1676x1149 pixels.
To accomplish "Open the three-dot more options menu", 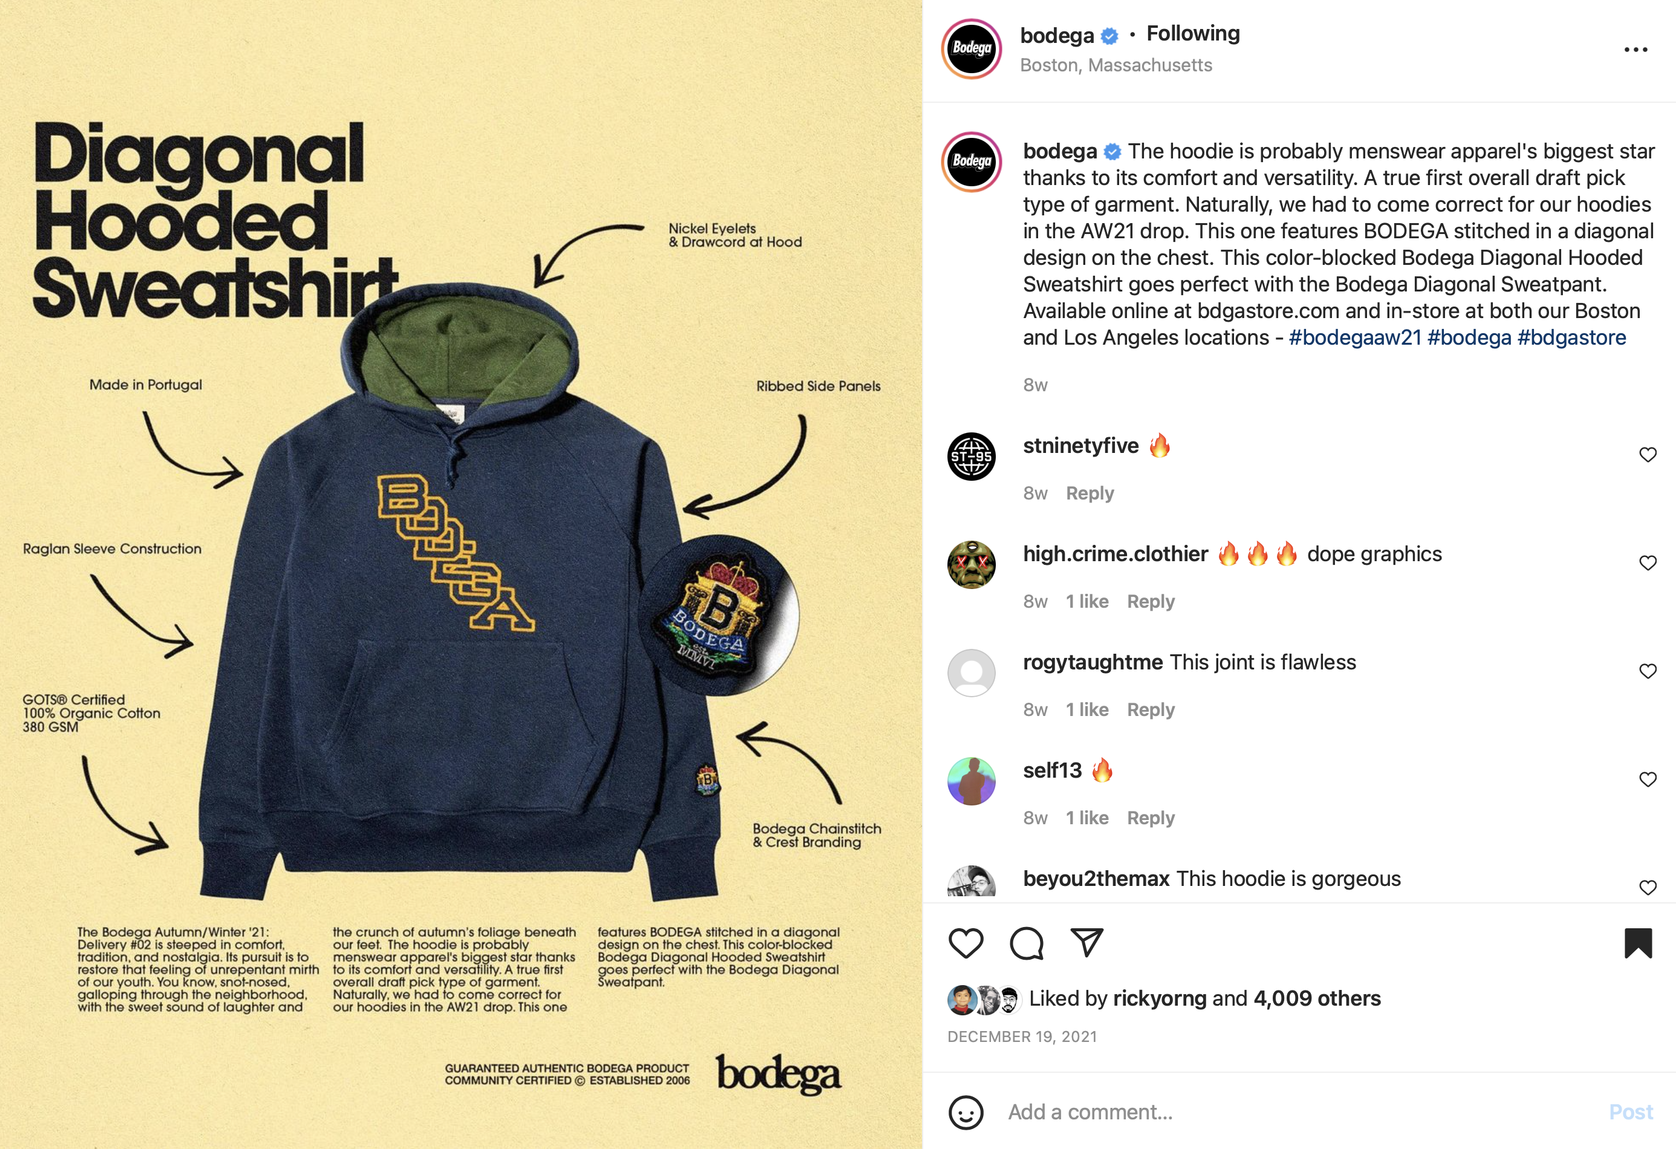I will [1635, 50].
